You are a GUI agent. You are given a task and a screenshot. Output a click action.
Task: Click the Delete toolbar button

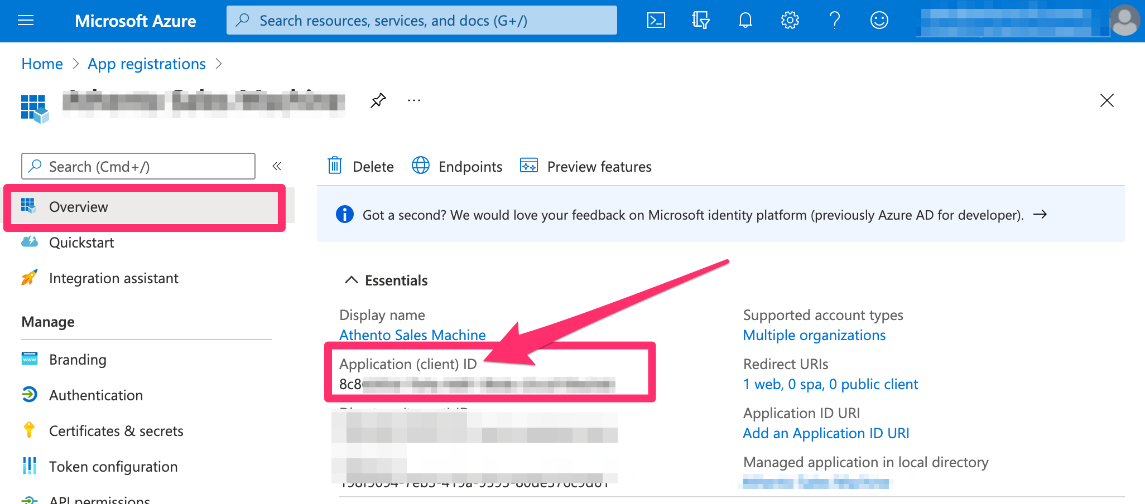point(360,166)
